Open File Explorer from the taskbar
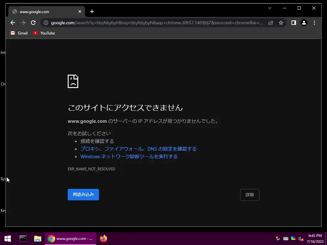The height and width of the screenshot is (245, 327). point(38,239)
